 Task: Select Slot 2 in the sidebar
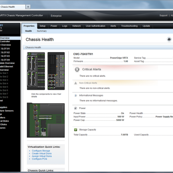point(4,77)
